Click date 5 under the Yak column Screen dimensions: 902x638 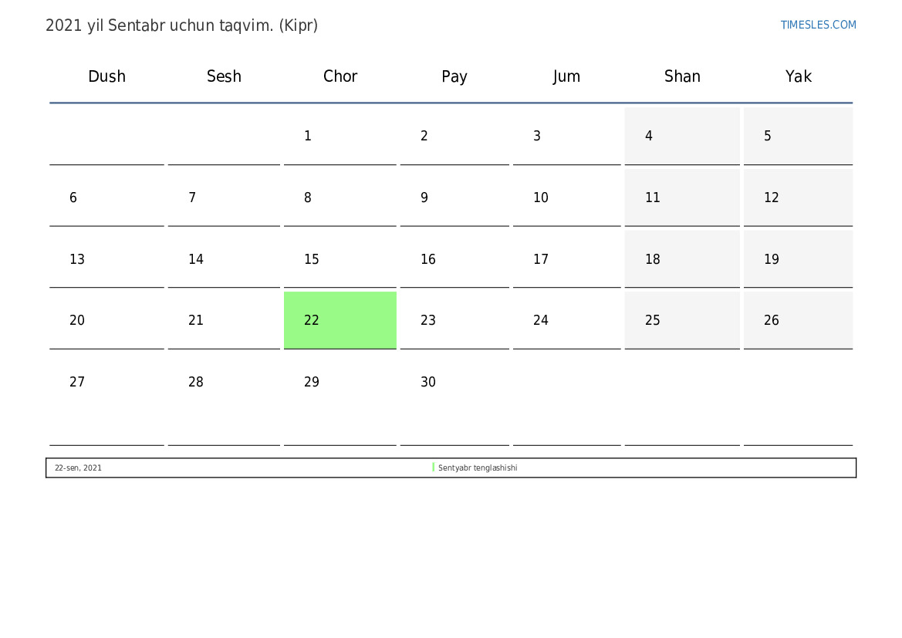(x=768, y=137)
